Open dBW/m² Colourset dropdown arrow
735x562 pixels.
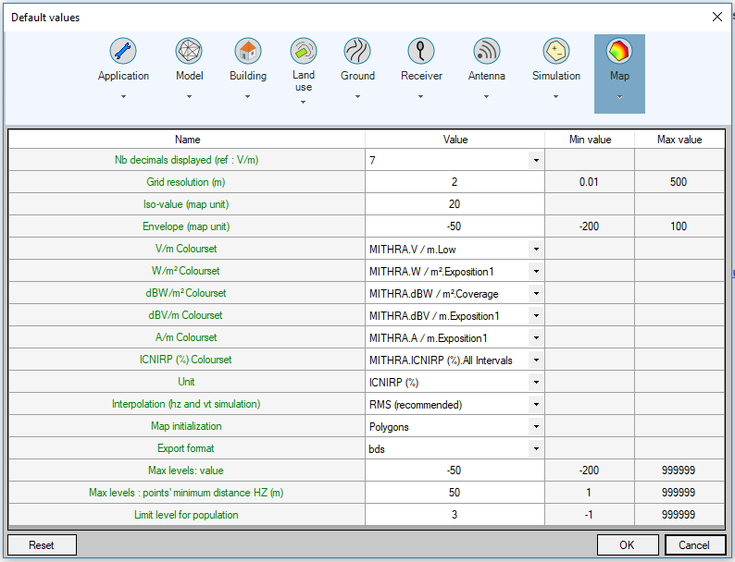(x=536, y=293)
